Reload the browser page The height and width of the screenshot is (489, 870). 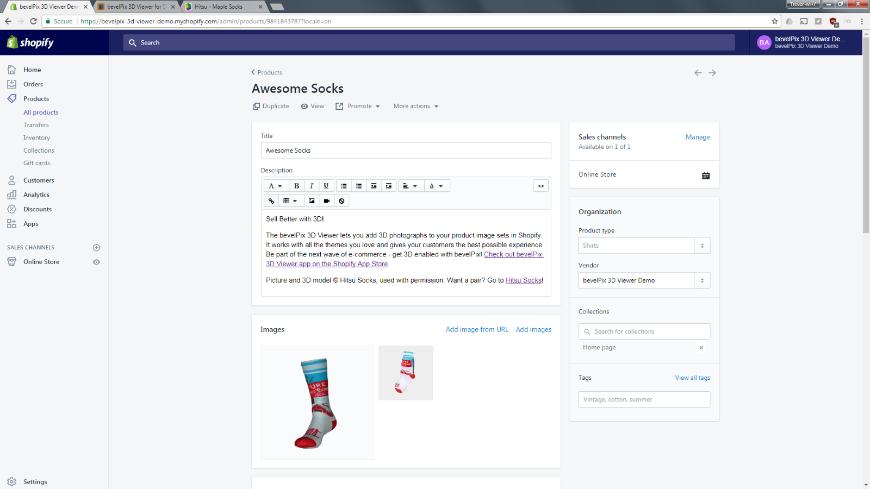pos(33,21)
